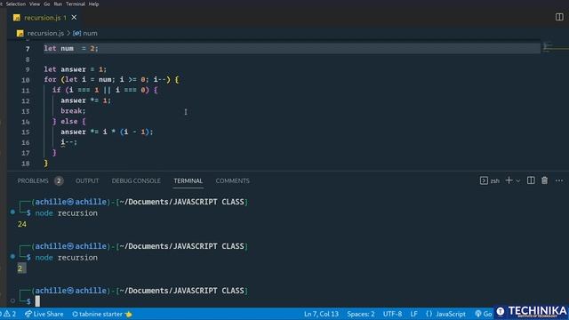Click the Problems count badge 2
The height and width of the screenshot is (320, 569).
click(x=59, y=180)
